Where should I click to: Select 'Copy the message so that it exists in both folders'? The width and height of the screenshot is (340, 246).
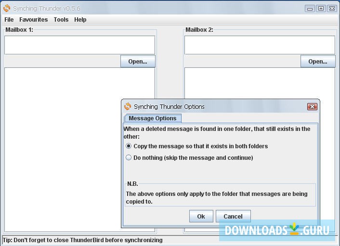point(196,146)
